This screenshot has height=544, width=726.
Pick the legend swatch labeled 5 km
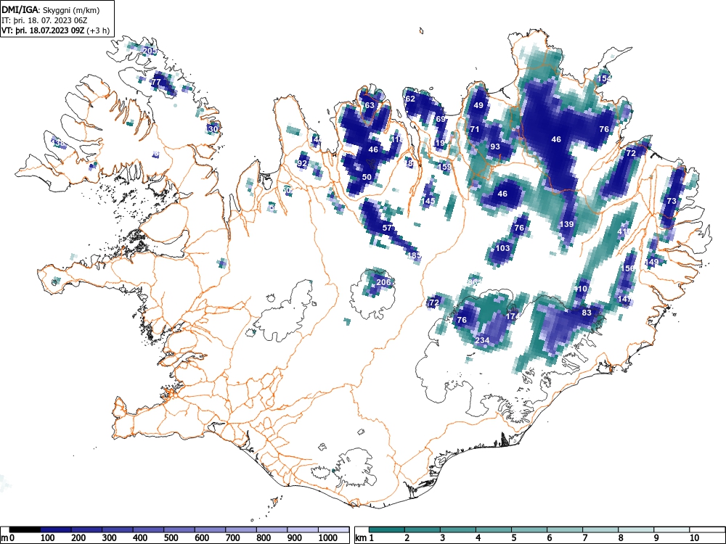click(529, 529)
